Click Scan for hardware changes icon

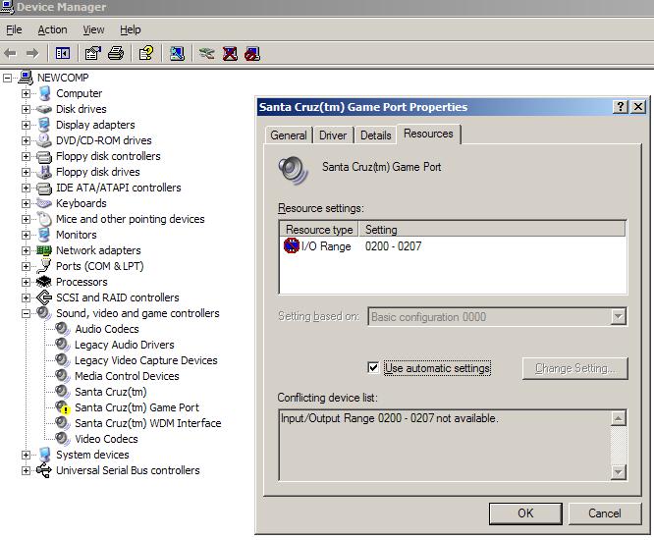pyautogui.click(x=177, y=53)
